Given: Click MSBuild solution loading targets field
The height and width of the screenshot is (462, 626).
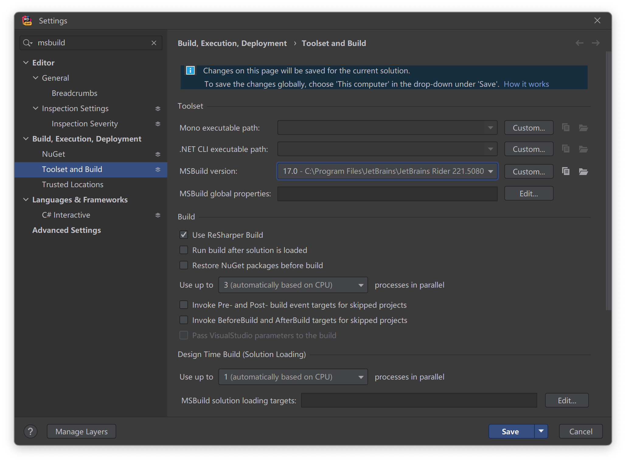Looking at the screenshot, I should point(419,400).
